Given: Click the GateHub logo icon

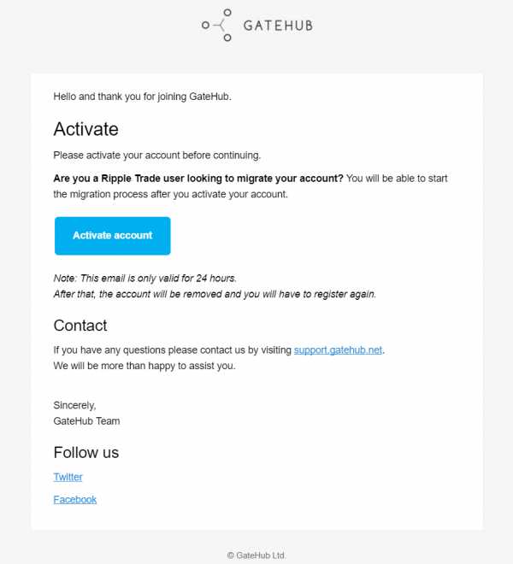Looking at the screenshot, I should [216, 25].
